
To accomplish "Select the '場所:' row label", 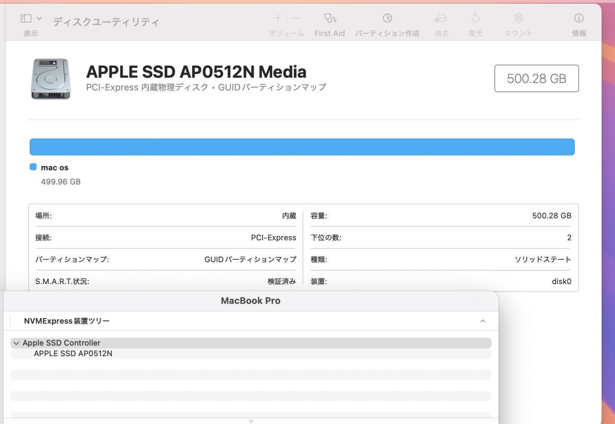I will click(x=43, y=216).
